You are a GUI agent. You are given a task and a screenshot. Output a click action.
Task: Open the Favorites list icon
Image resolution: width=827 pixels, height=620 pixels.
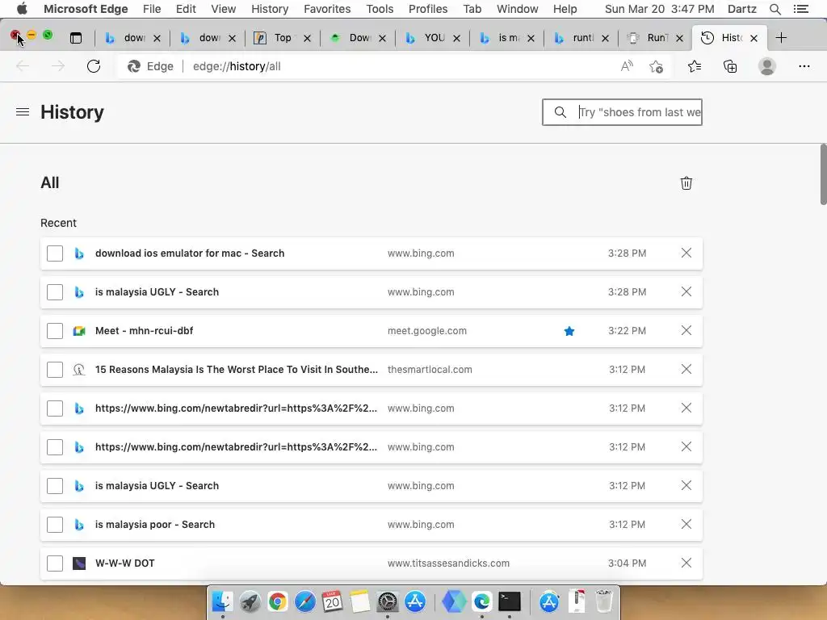point(695,66)
